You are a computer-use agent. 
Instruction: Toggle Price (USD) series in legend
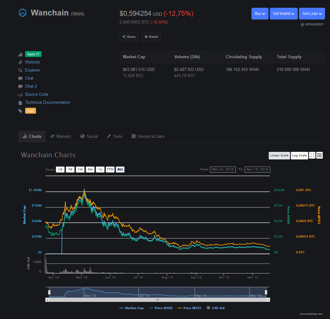coord(160,308)
